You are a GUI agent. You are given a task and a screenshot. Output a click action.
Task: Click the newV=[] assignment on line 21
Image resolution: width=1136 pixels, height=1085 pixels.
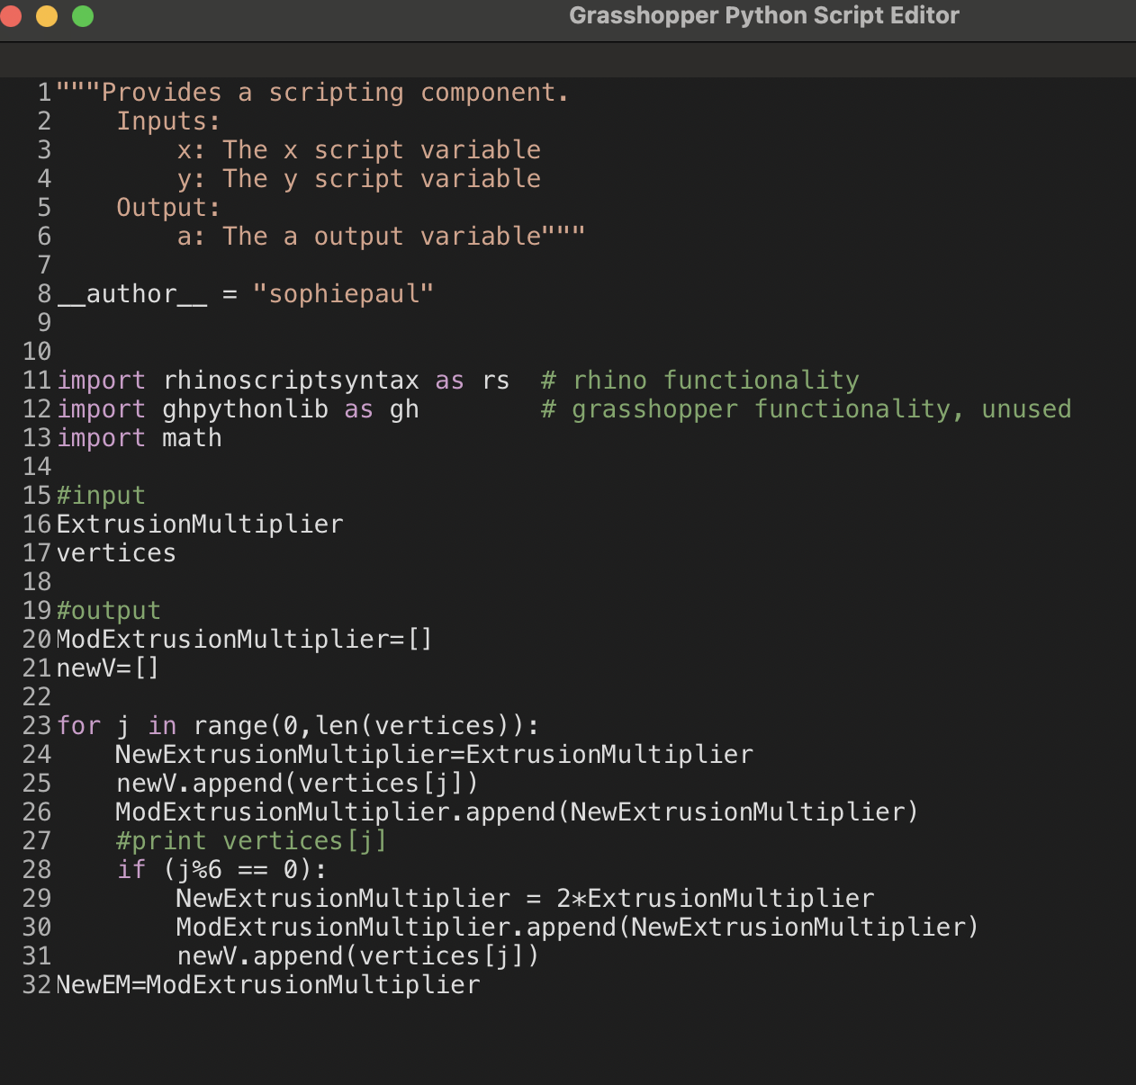pos(107,668)
